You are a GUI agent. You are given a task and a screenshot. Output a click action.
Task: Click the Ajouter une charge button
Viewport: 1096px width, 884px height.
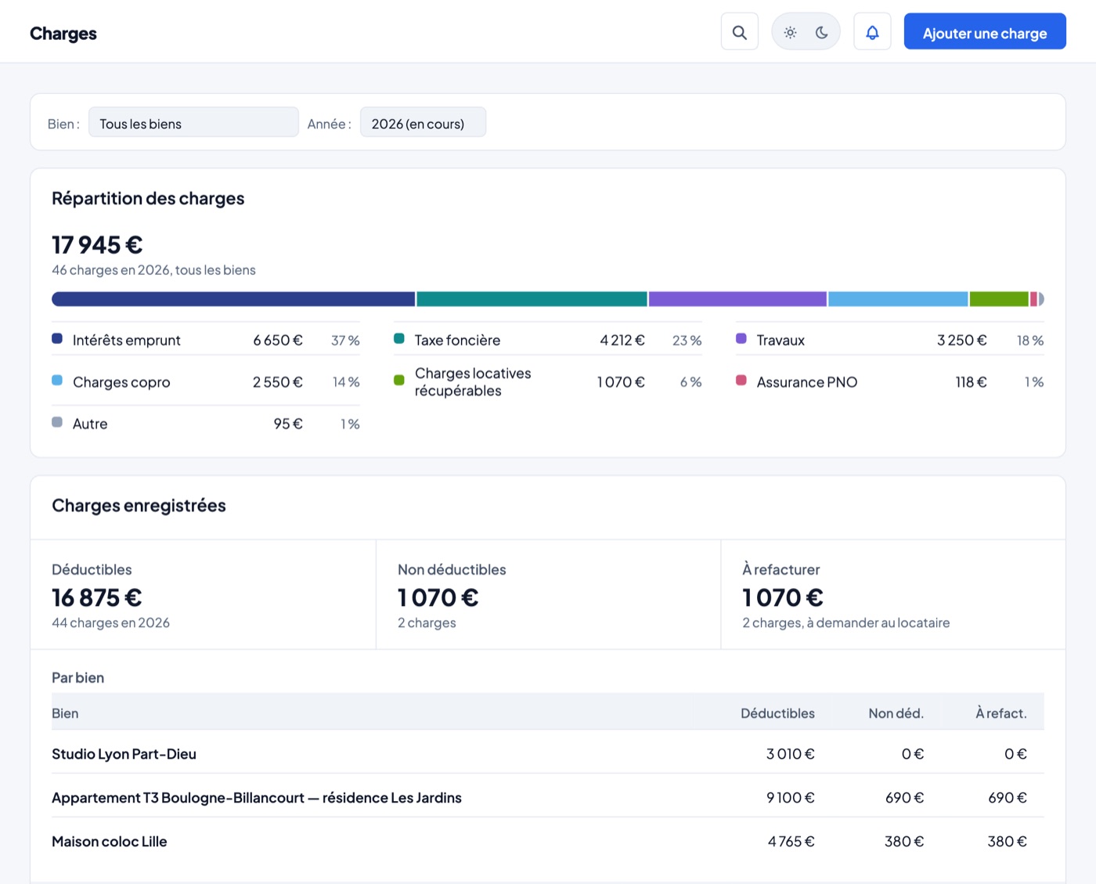[x=985, y=31]
